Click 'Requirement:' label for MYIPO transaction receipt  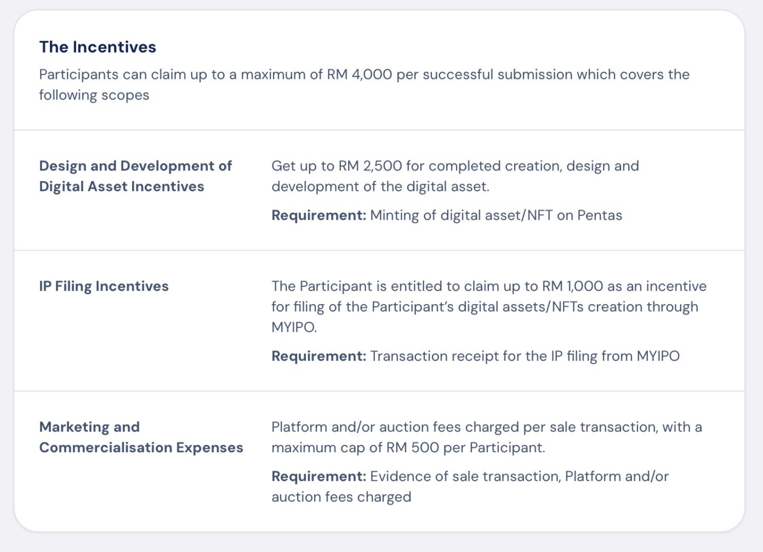coord(318,356)
